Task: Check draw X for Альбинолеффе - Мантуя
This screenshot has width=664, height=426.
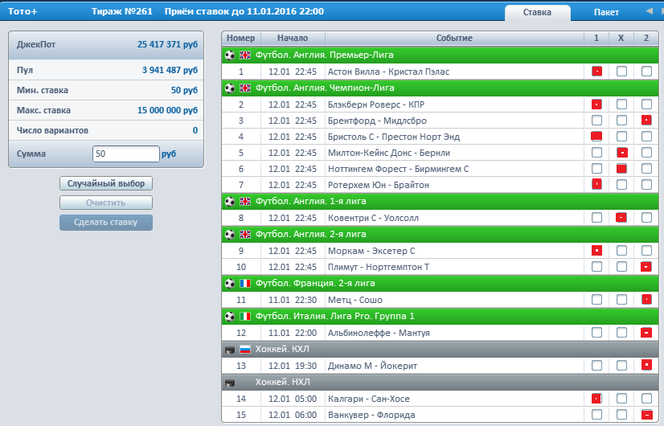Action: 621,333
